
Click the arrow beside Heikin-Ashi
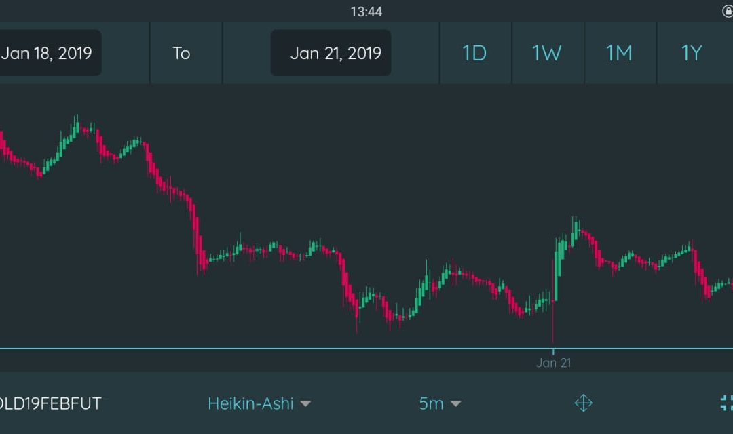pos(306,404)
